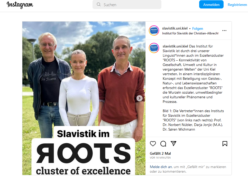Viewport: 248px width, 186px height.
Task: Click the post photo of three people
Action: point(84,98)
